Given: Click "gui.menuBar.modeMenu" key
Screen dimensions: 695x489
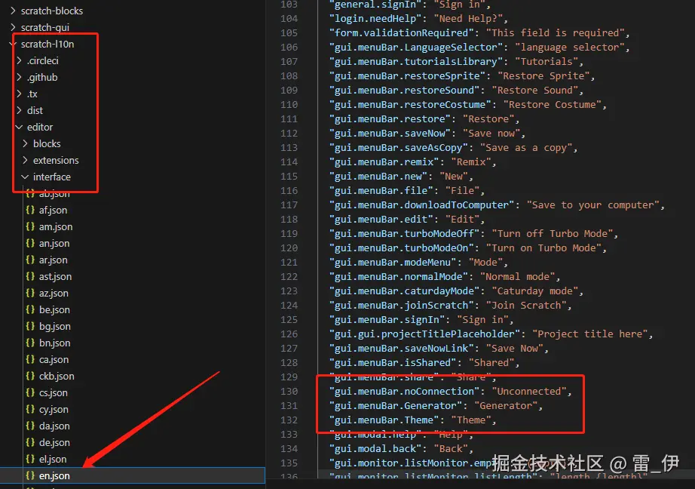Looking at the screenshot, I should 393,263.
